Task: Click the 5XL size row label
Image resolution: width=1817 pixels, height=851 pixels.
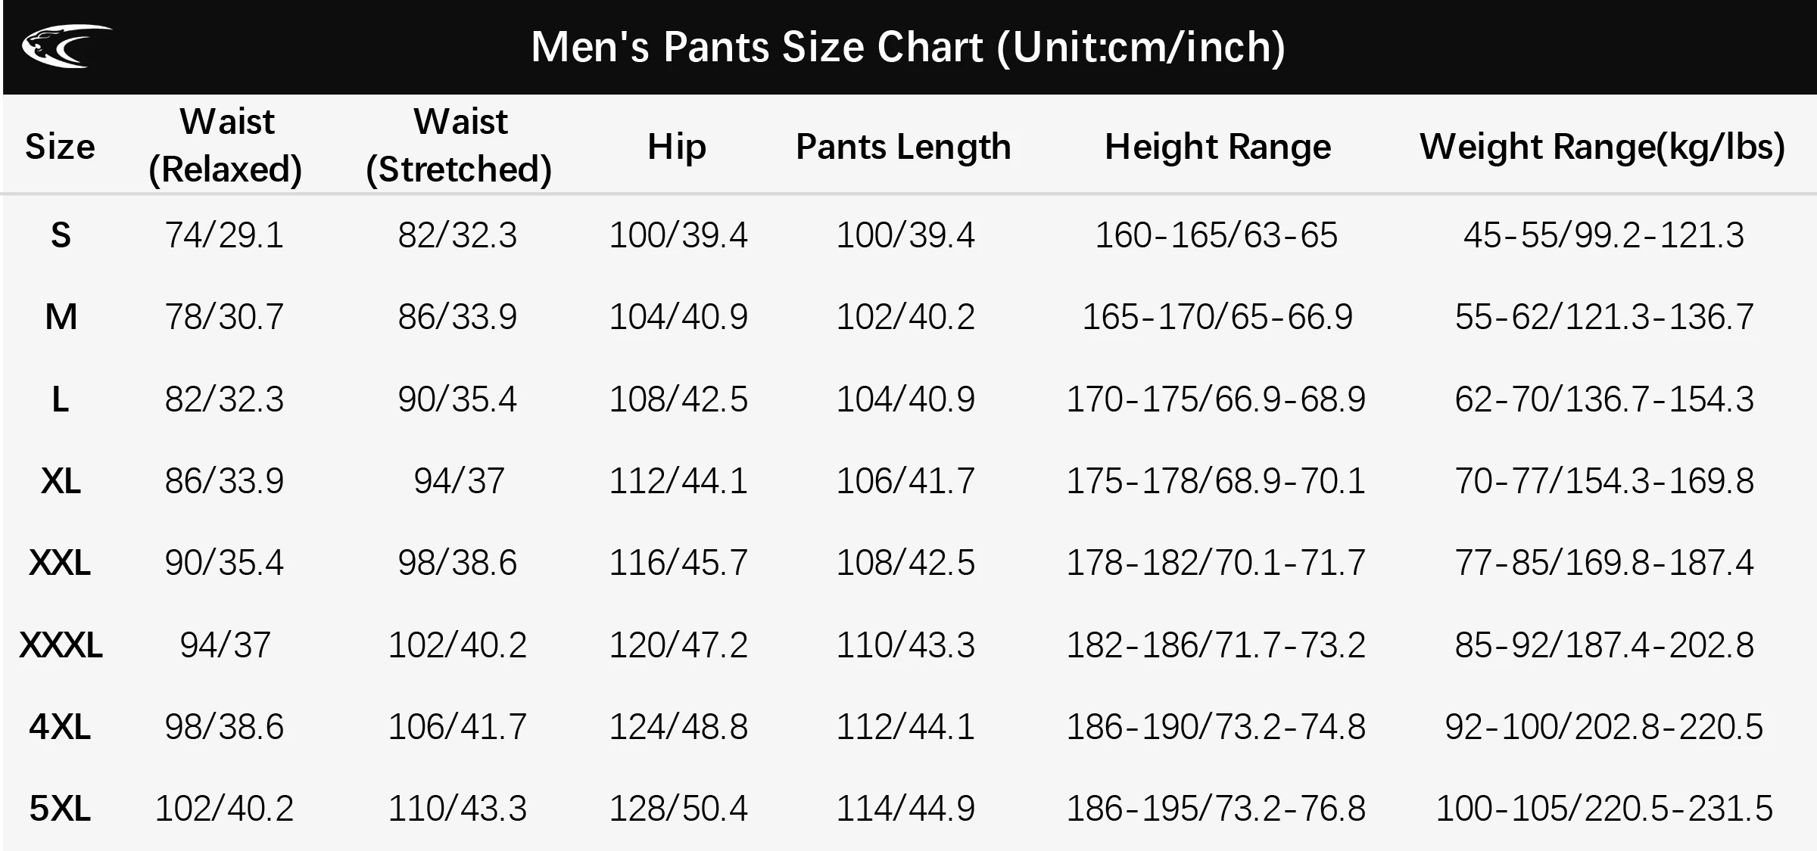Action: pos(61,809)
